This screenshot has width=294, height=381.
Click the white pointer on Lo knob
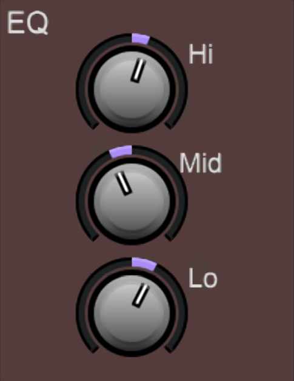coord(141,295)
